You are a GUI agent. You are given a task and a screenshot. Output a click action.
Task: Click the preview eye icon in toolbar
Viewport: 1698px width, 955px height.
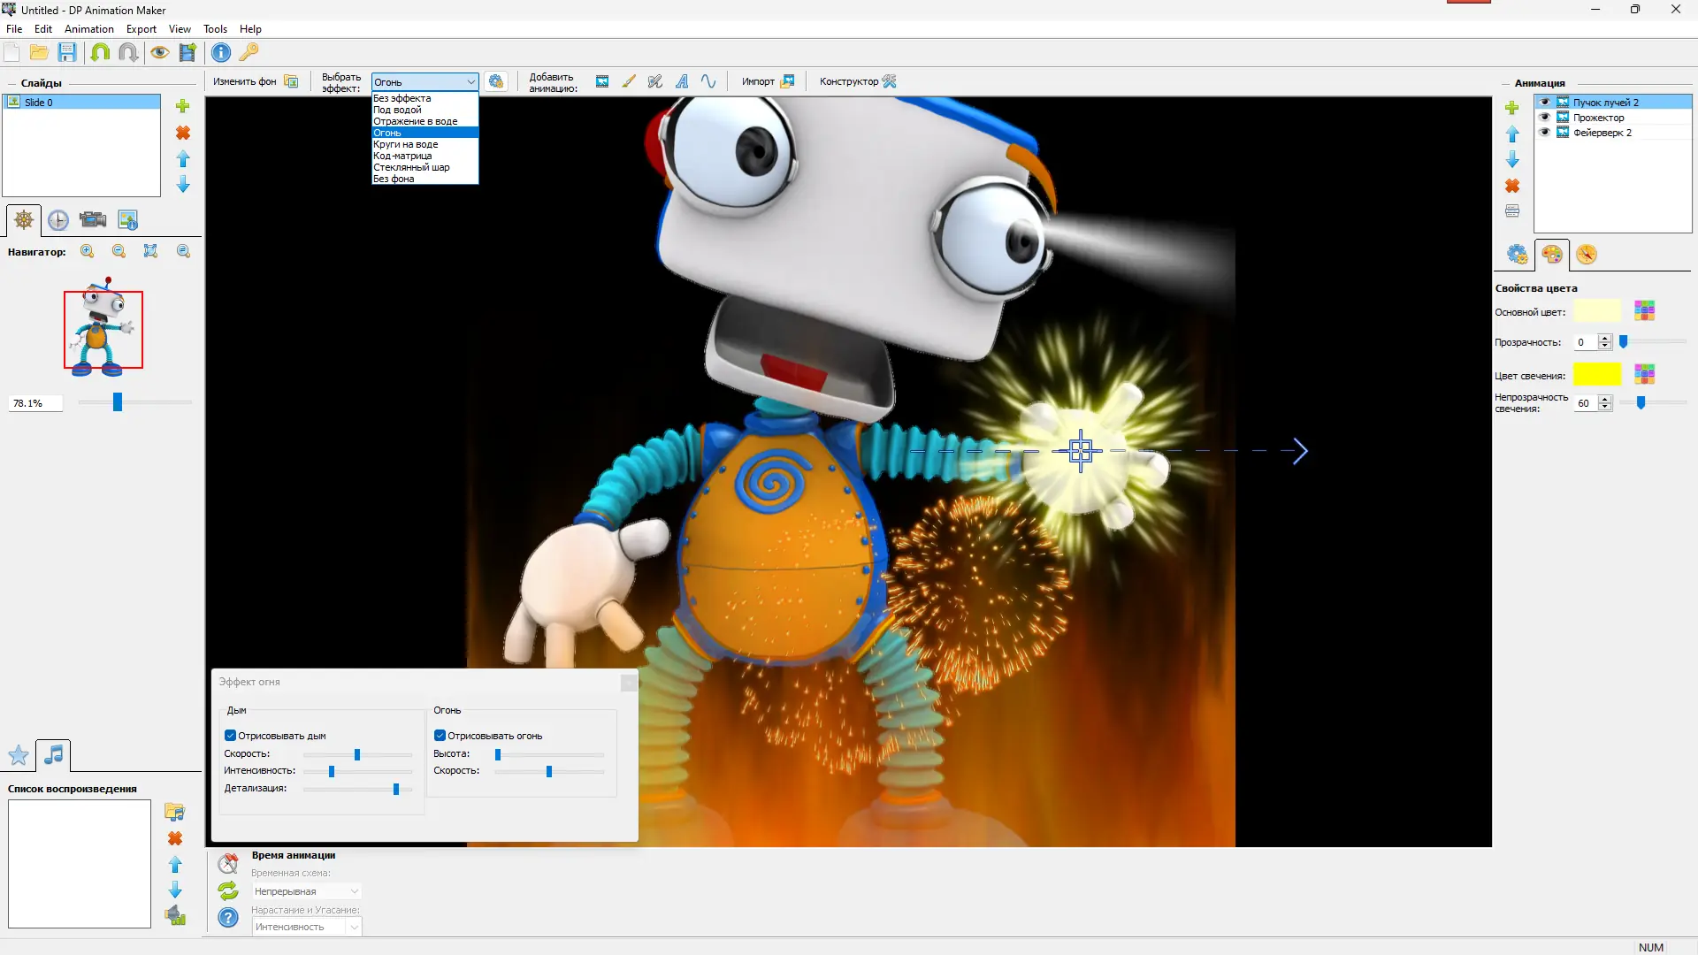[x=159, y=52]
